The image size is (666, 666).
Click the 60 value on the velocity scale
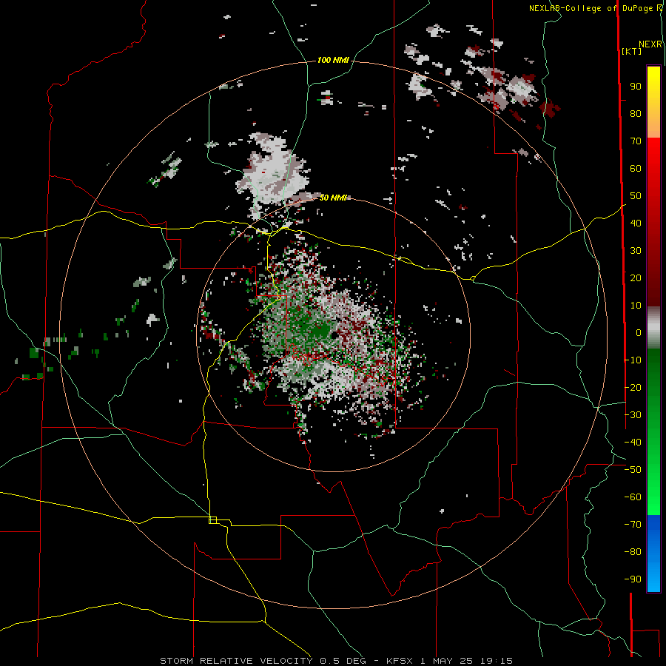[636, 169]
